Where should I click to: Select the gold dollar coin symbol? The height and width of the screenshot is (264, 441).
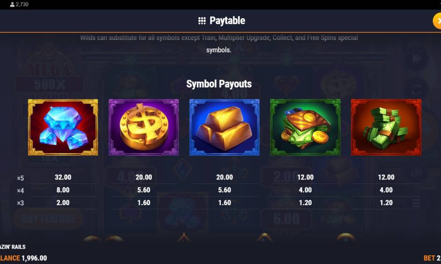[144, 127]
